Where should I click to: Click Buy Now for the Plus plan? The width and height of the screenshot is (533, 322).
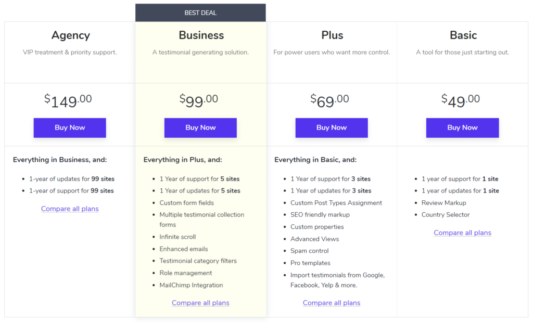coord(332,128)
